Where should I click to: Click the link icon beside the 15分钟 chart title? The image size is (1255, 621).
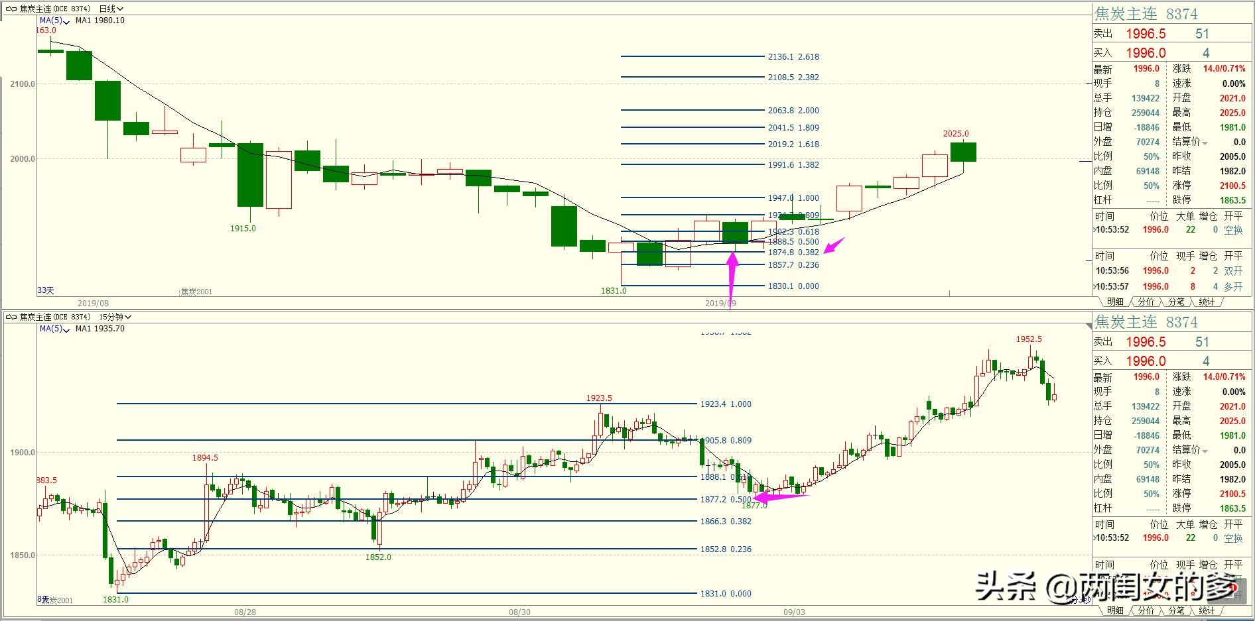(x=11, y=317)
